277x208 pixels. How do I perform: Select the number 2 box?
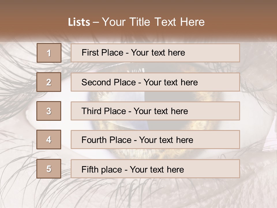pos(49,82)
